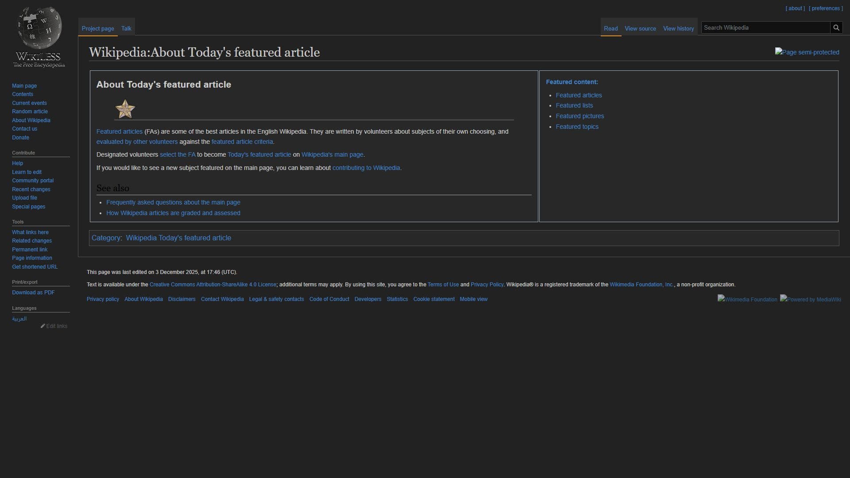This screenshot has width=850, height=478.
Task: Open Wikimedia Foundation, Inc. text link
Action: [x=641, y=285]
